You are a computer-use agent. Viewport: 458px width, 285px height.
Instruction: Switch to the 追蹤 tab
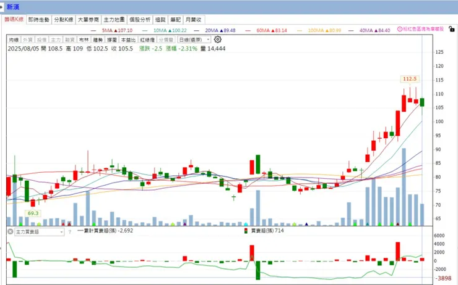point(160,20)
